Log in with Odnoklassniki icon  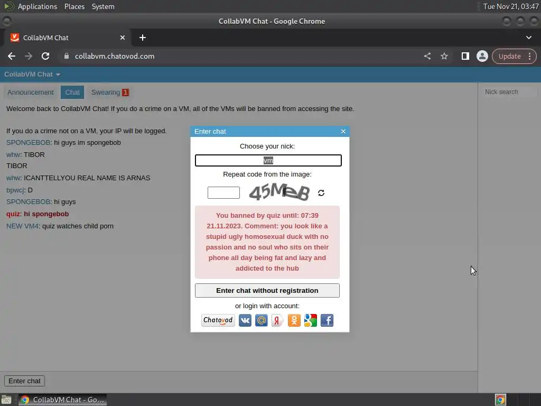pos(294,320)
